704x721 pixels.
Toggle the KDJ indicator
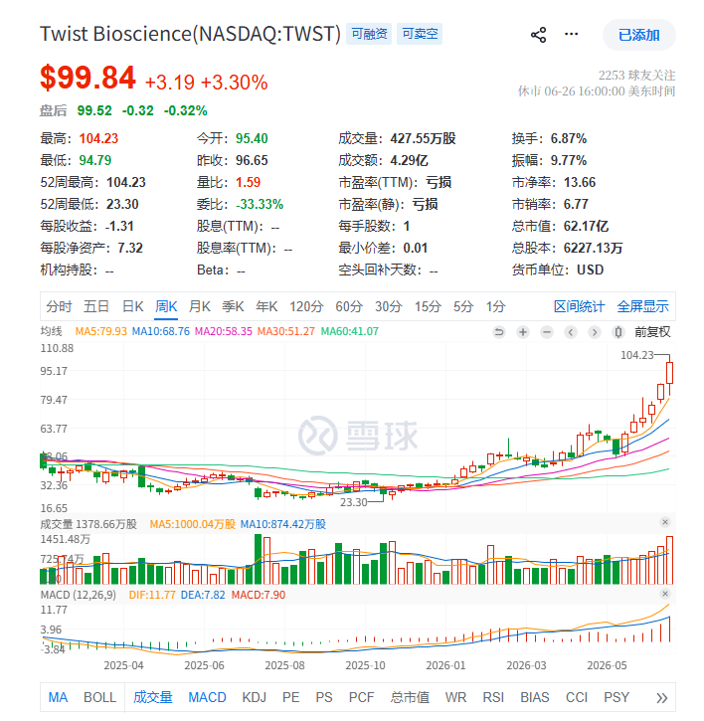pos(255,697)
